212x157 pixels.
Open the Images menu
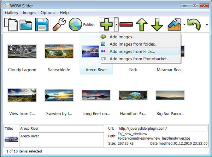(x=29, y=13)
